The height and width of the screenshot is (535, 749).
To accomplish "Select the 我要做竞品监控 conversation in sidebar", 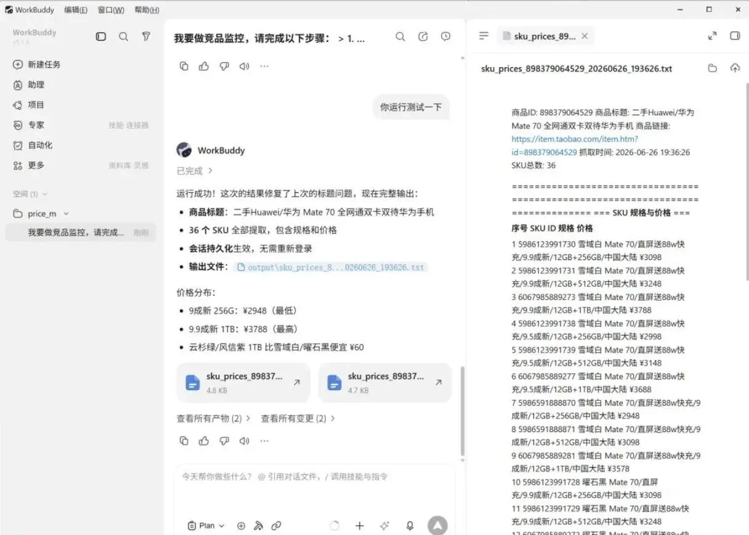I will pyautogui.click(x=80, y=232).
